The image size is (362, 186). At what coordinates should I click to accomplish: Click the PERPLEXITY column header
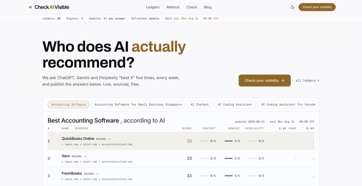click(x=255, y=129)
